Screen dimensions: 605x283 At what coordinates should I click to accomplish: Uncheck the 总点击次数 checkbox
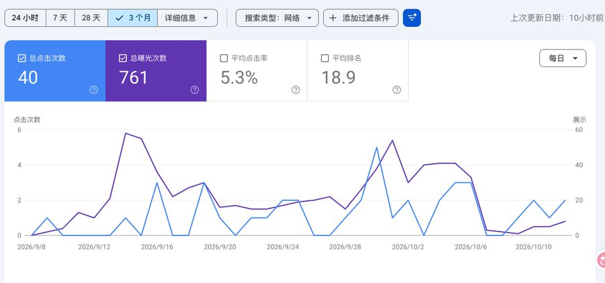tap(22, 58)
